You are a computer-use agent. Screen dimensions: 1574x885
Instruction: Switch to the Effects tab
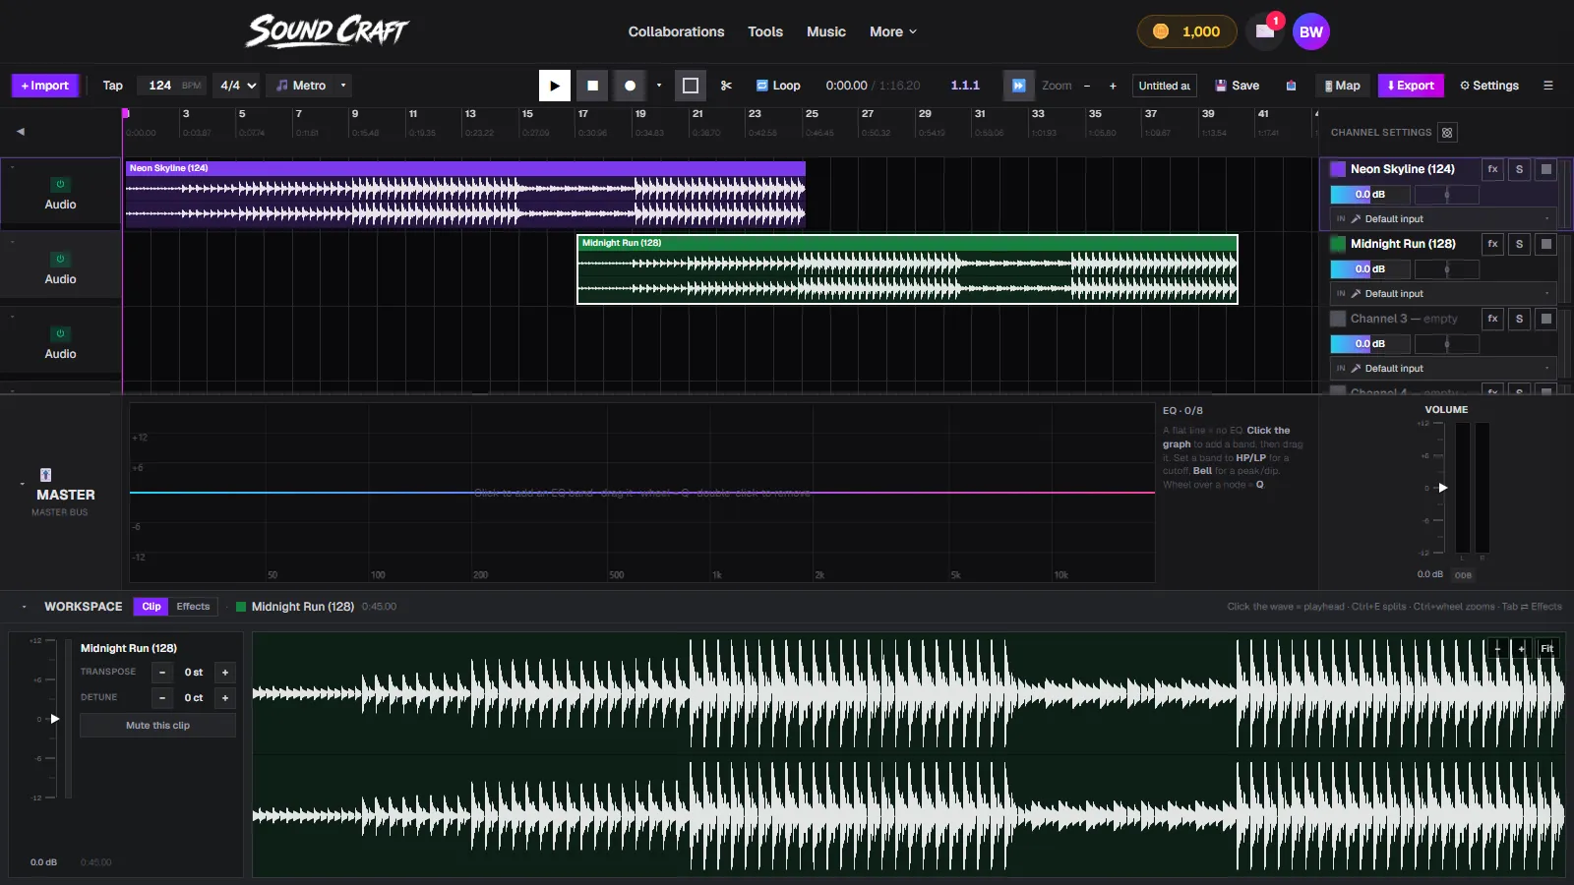(193, 607)
